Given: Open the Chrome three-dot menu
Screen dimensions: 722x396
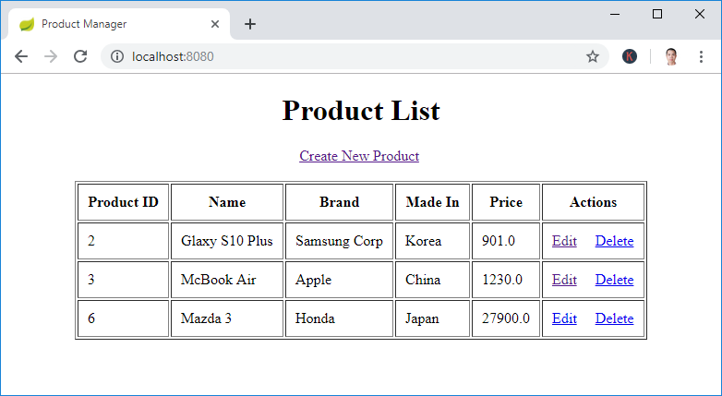Looking at the screenshot, I should tap(701, 56).
